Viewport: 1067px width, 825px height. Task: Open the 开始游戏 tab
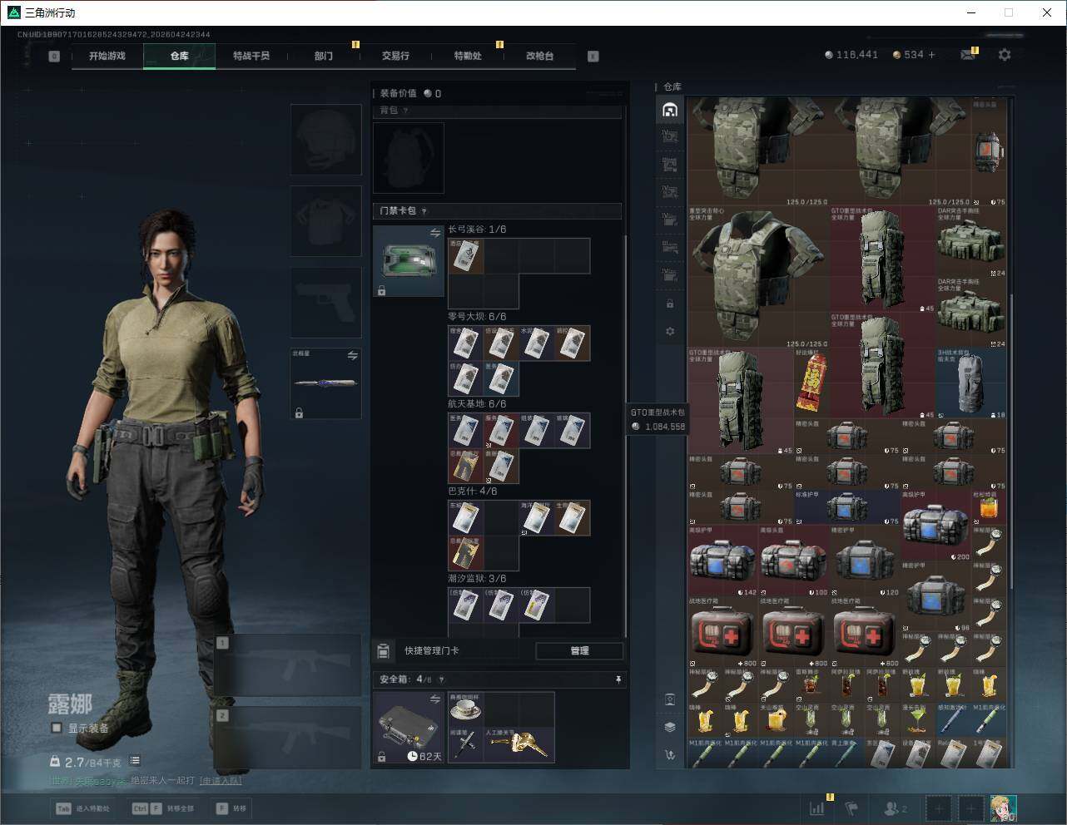(x=107, y=56)
